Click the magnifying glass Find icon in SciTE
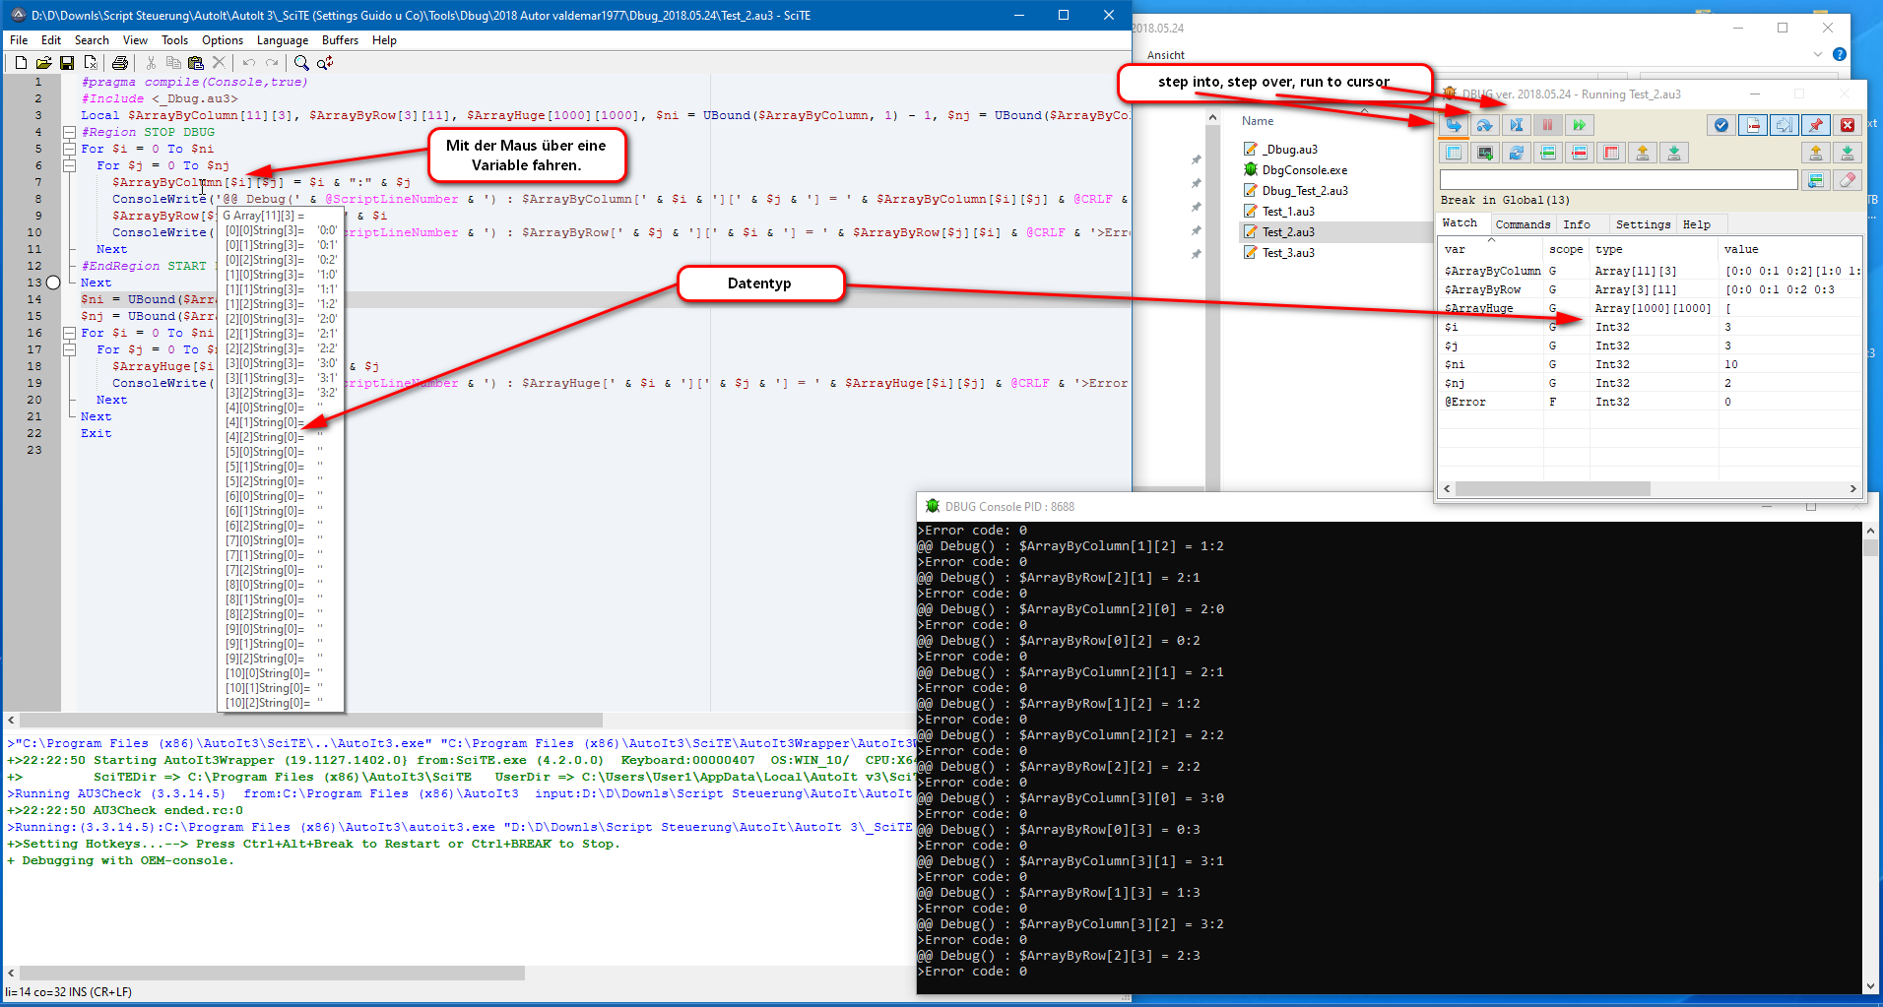Screen dimensions: 1883x1007 (x=301, y=63)
